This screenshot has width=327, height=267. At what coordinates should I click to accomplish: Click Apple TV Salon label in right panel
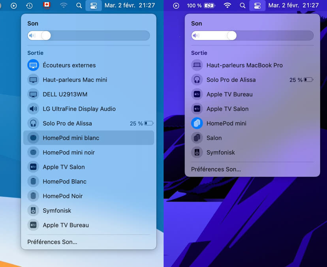pyautogui.click(x=227, y=109)
